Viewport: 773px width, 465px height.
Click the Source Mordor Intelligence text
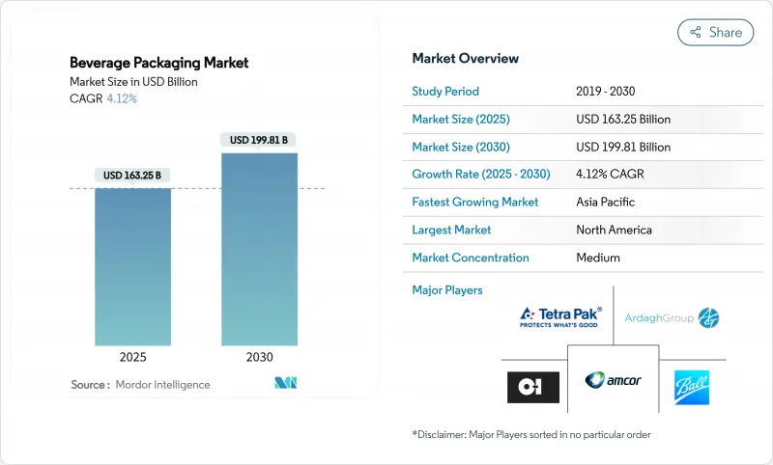tap(140, 384)
